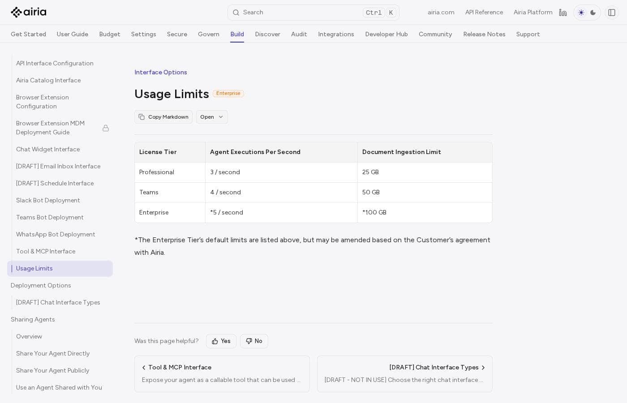Click the Interface Options breadcrumb
627x403 pixels.
pos(161,72)
